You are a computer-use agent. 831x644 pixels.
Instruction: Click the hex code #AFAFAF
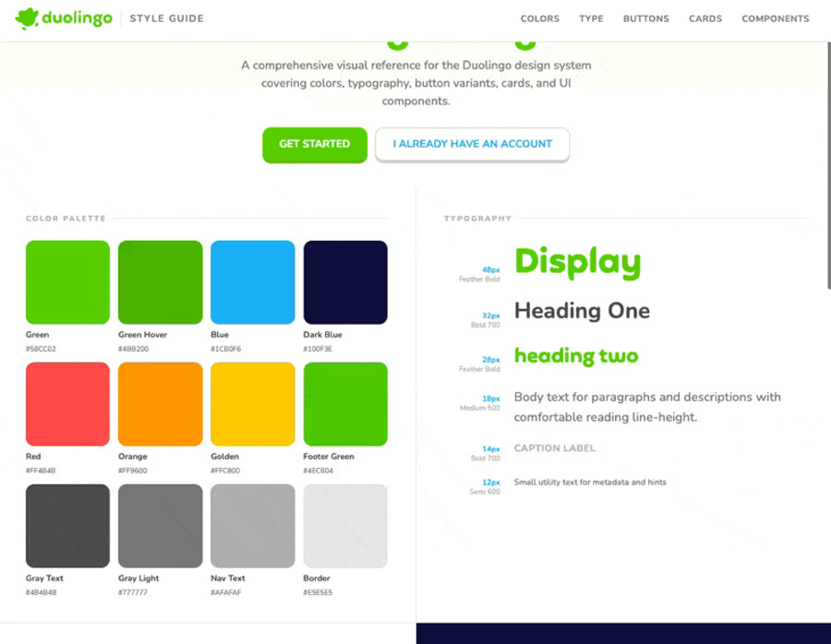click(x=226, y=592)
